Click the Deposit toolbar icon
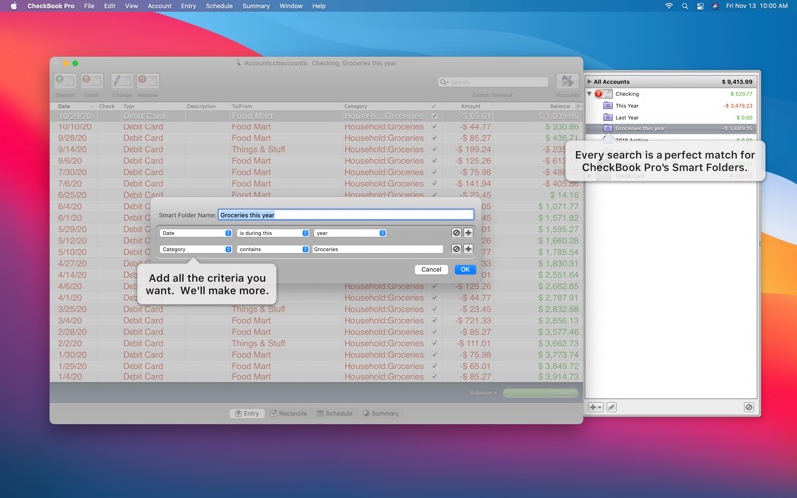Screen dimensions: 797x498 tap(65, 82)
